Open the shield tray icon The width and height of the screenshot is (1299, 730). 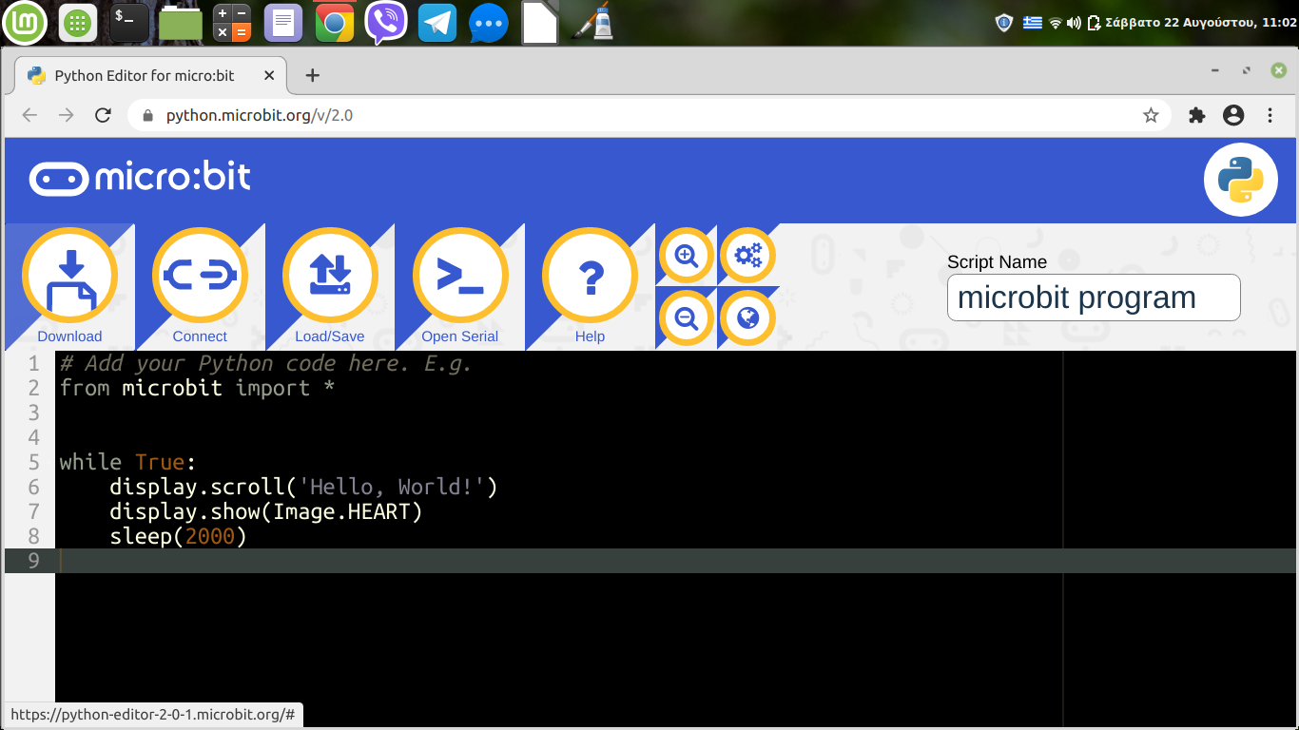[1004, 22]
